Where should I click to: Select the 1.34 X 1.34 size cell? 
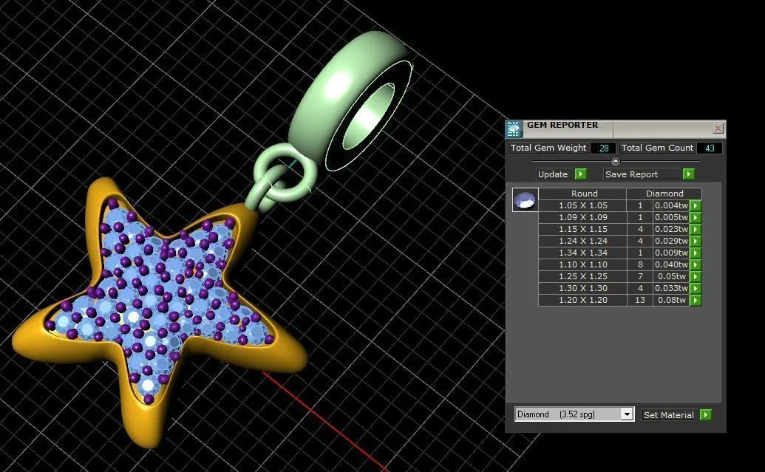(x=583, y=253)
